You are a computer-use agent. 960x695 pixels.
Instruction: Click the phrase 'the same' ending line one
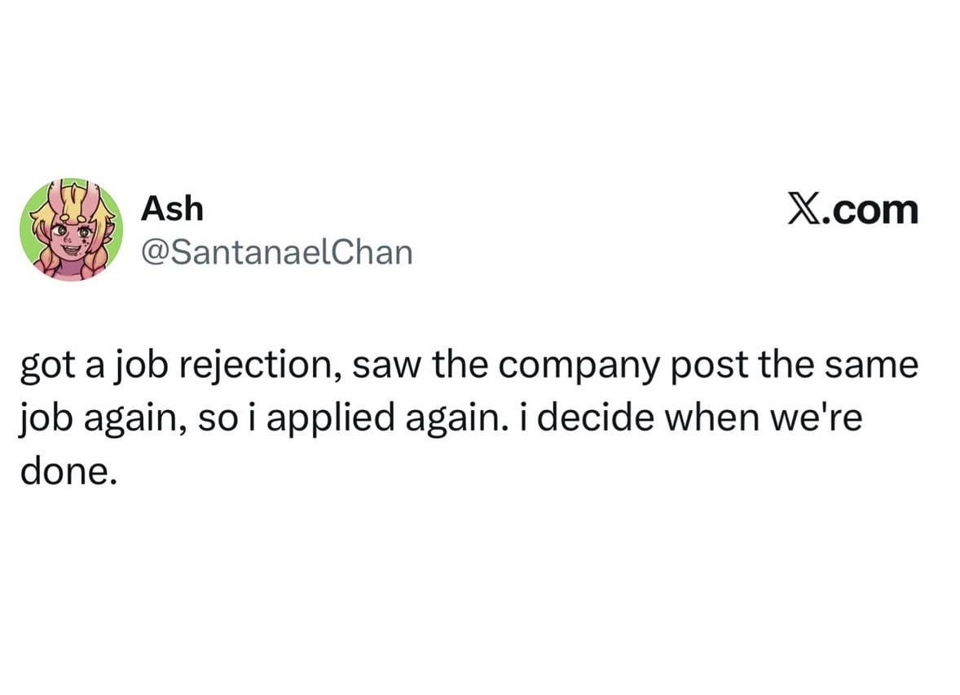click(839, 365)
